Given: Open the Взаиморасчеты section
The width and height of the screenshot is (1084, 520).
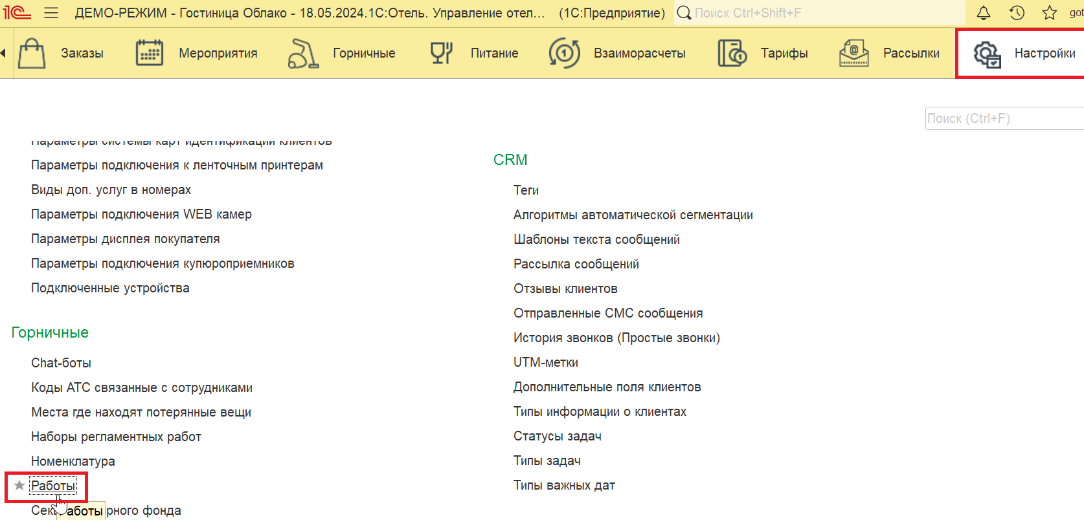Looking at the screenshot, I should pos(640,54).
